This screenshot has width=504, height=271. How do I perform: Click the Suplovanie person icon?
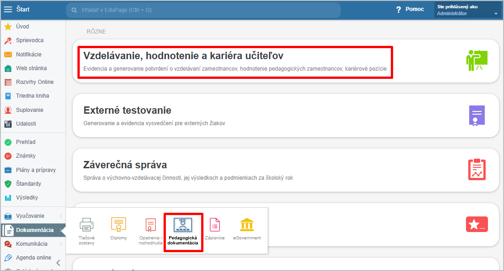(x=8, y=110)
